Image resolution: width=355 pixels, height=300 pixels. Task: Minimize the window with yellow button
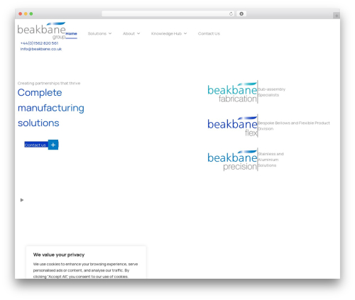point(26,13)
